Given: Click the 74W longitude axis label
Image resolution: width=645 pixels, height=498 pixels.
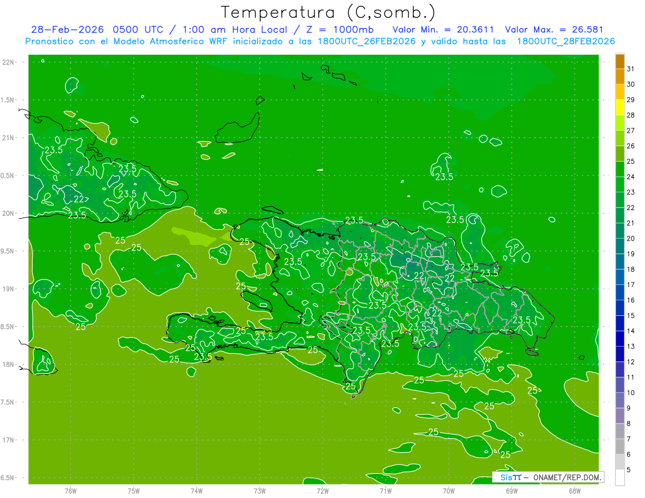Looking at the screenshot, I should point(197,490).
